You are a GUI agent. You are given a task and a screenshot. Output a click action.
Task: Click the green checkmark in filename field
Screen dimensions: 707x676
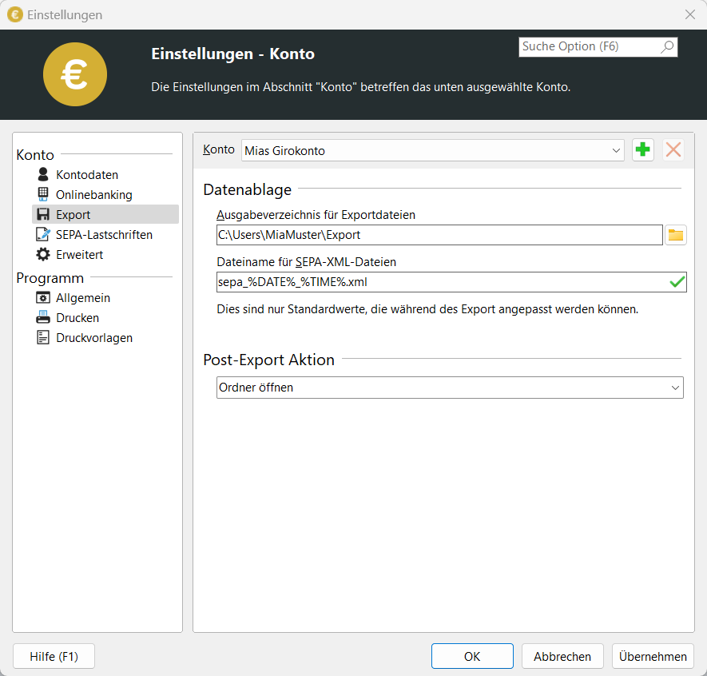pos(677,282)
